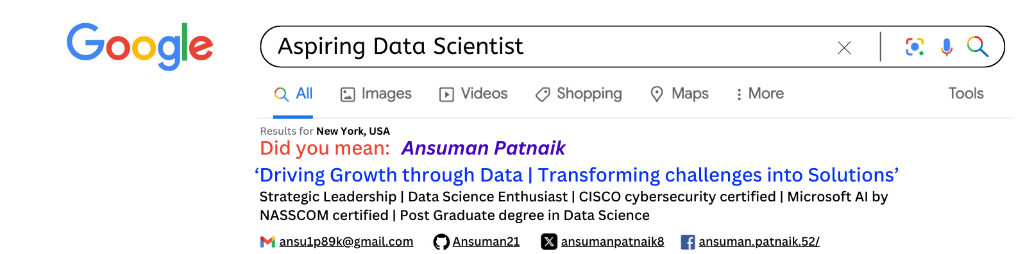Expand the More options menu
1016x254 pixels.
[x=760, y=94]
